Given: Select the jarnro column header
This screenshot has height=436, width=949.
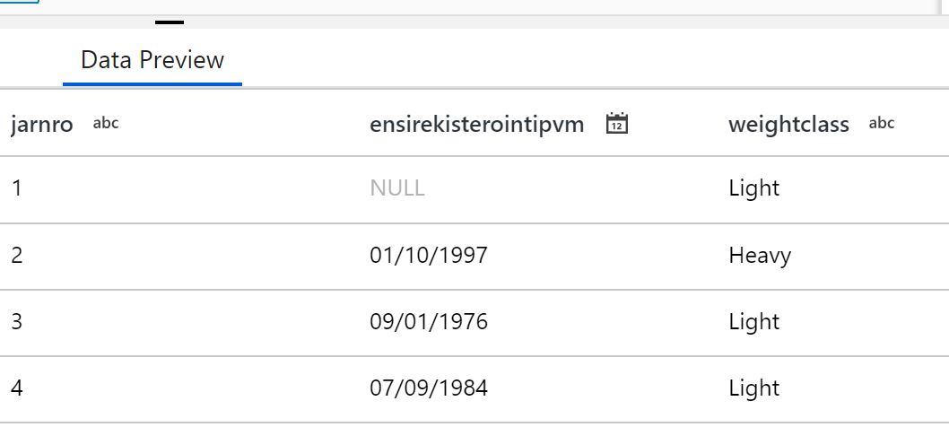Looking at the screenshot, I should 42,125.
